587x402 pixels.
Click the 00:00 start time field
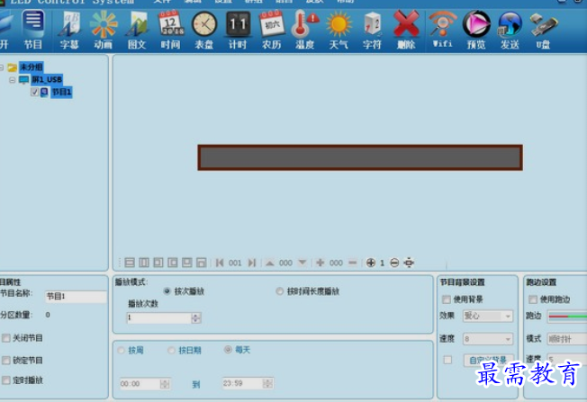click(140, 384)
